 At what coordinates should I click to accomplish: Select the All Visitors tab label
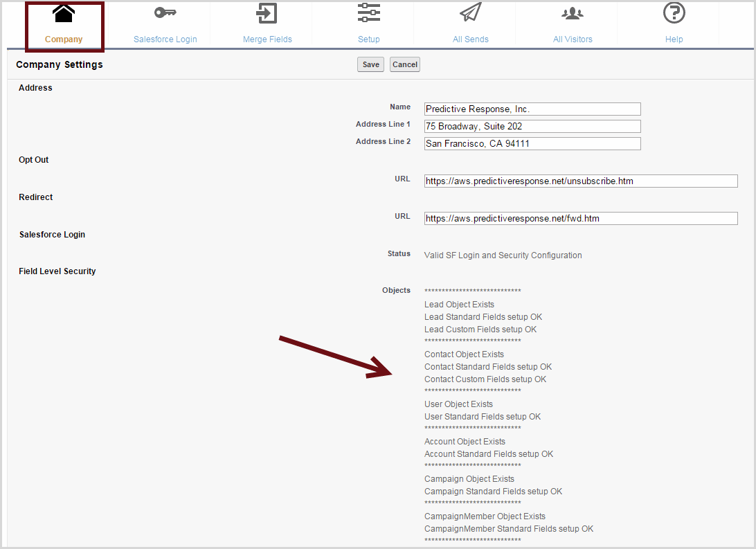[573, 39]
